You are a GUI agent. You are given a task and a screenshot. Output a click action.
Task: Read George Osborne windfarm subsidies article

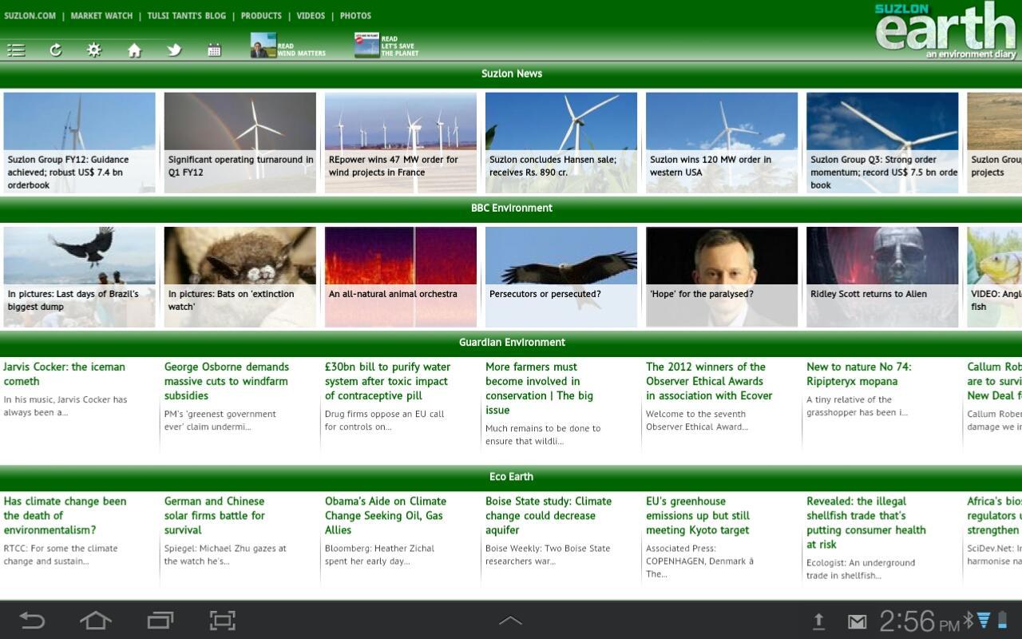(227, 381)
